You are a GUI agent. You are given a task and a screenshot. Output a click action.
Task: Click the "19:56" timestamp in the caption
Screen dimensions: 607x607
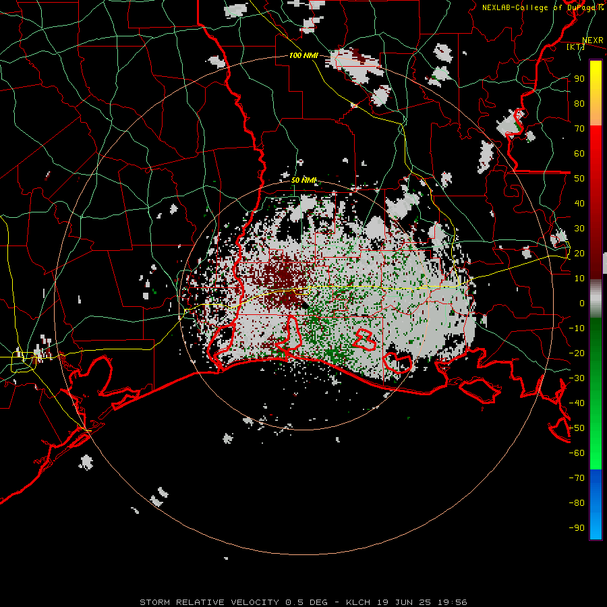point(453,602)
